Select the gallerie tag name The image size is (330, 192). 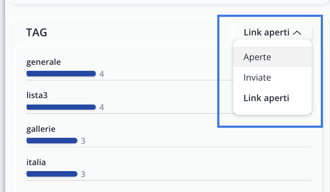pyautogui.click(x=41, y=128)
